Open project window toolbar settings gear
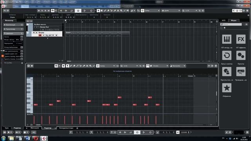The width and height of the screenshot is (251, 141). click(247, 11)
